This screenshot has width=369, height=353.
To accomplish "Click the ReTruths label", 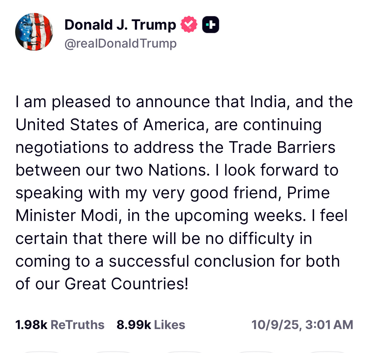I will tap(77, 325).
